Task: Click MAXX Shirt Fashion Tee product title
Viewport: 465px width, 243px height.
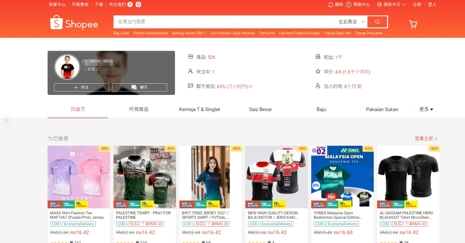Action: [77, 215]
